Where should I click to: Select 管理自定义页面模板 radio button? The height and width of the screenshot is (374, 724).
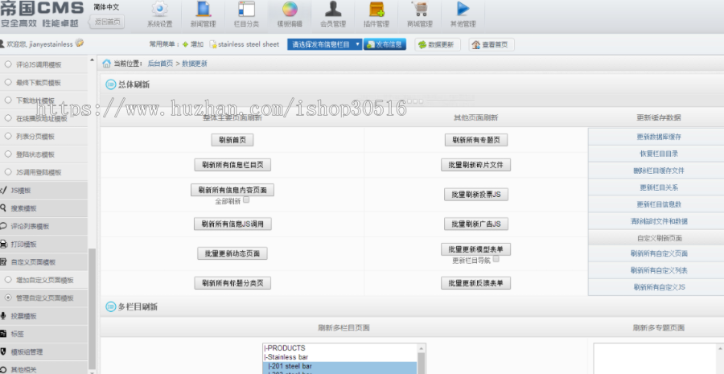8,298
